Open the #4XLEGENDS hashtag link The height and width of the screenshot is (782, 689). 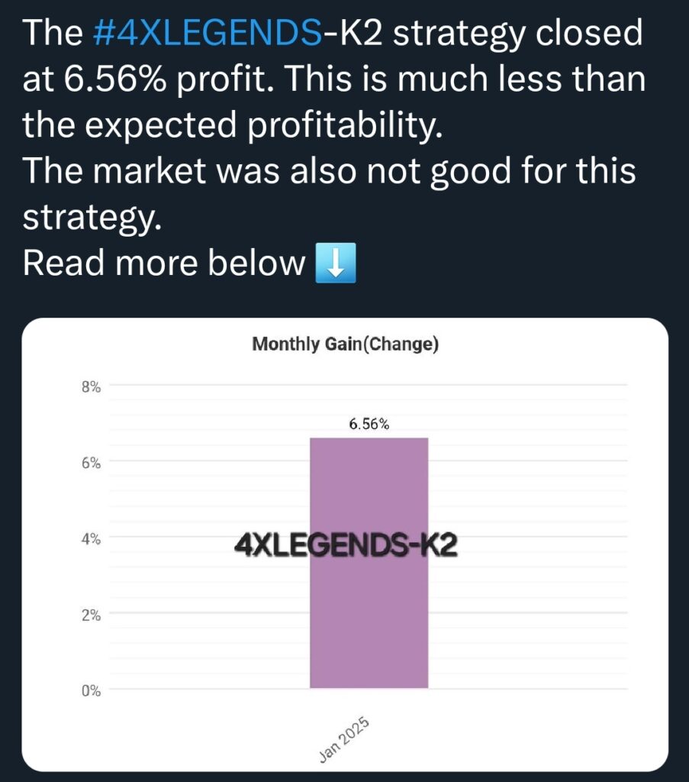(x=208, y=33)
